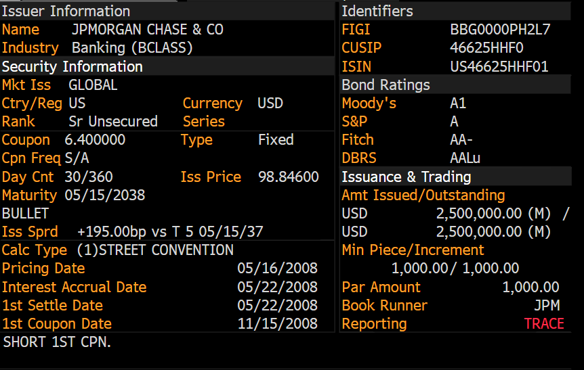
Task: Click the orange ISIN label
Action: click(356, 66)
